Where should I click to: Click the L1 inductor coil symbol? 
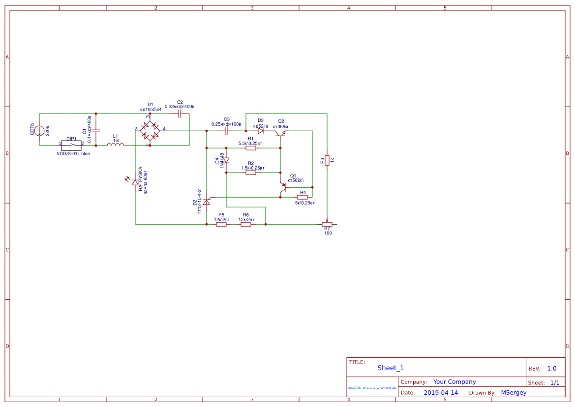pos(116,145)
